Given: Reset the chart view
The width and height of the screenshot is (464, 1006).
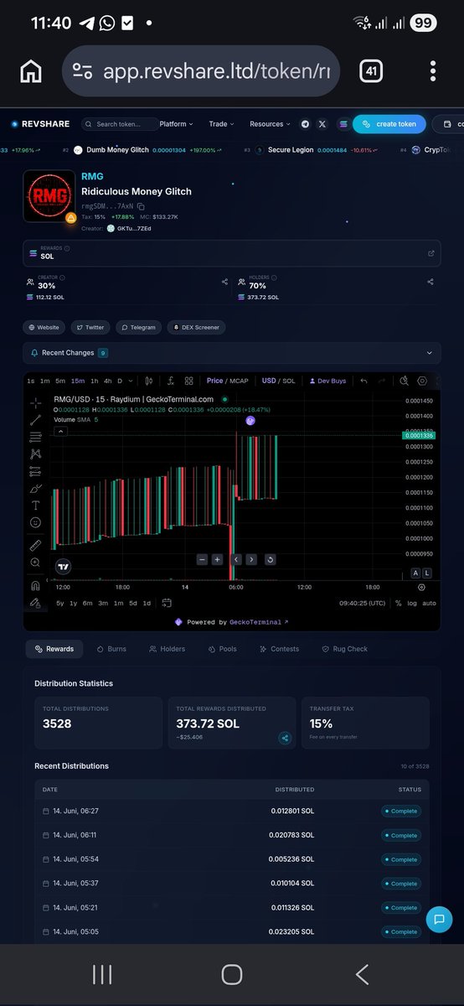Looking at the screenshot, I should (x=270, y=559).
